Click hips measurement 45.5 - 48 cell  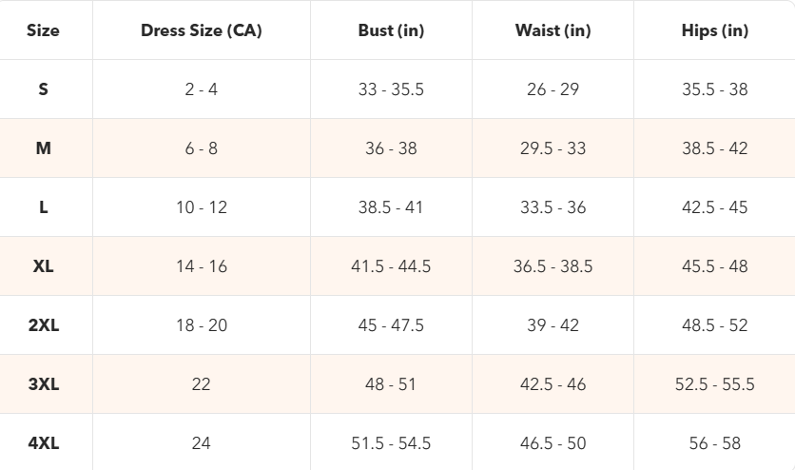tap(714, 266)
